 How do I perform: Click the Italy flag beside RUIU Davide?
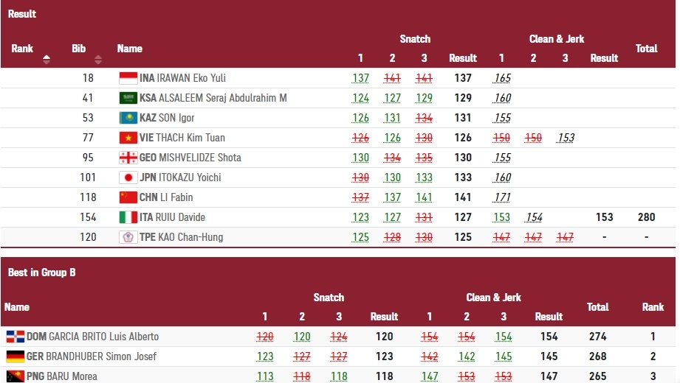(x=128, y=218)
